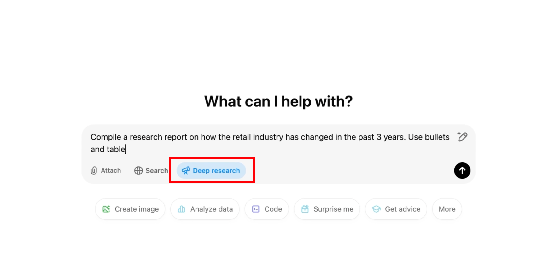Send the prompt with the arrow button
The height and width of the screenshot is (279, 555).
click(462, 171)
